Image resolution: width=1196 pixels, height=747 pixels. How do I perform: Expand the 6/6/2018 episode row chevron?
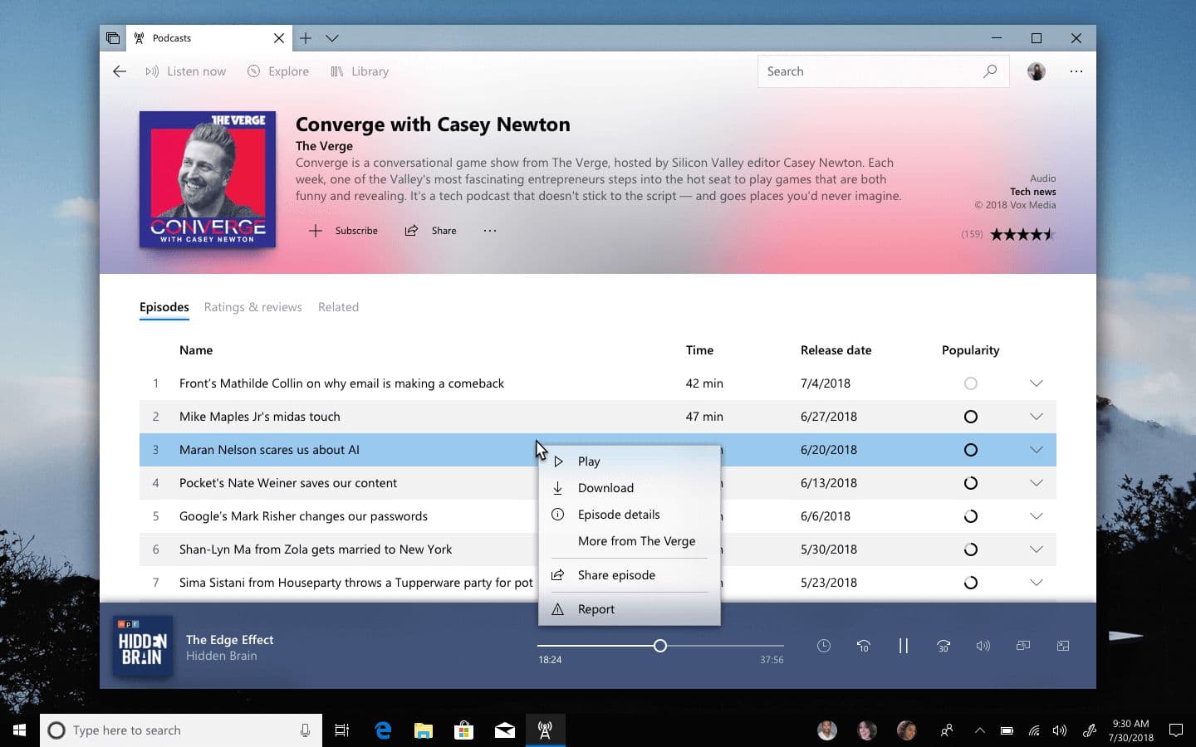(1037, 516)
